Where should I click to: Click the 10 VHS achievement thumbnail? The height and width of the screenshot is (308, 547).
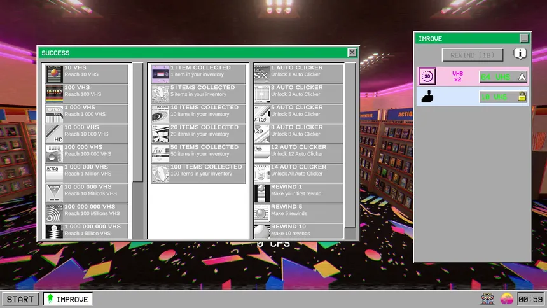[54, 74]
